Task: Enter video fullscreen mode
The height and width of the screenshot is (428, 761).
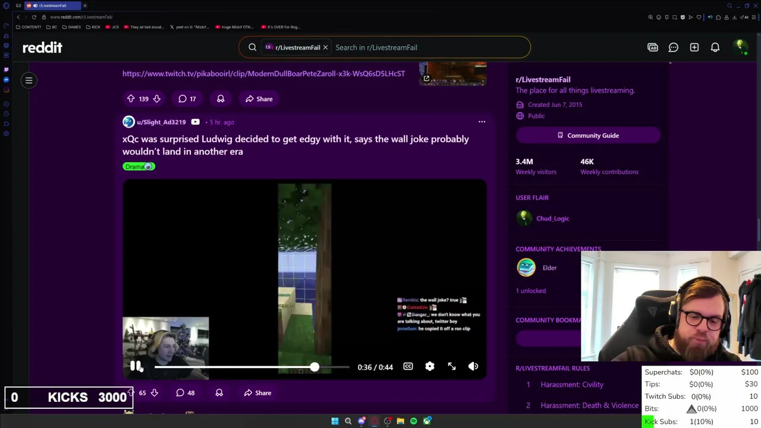Action: pyautogui.click(x=452, y=367)
